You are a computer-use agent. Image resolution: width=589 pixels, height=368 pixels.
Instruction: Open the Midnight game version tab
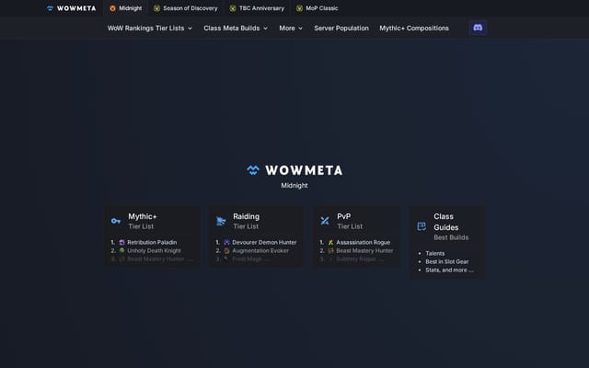[126, 8]
